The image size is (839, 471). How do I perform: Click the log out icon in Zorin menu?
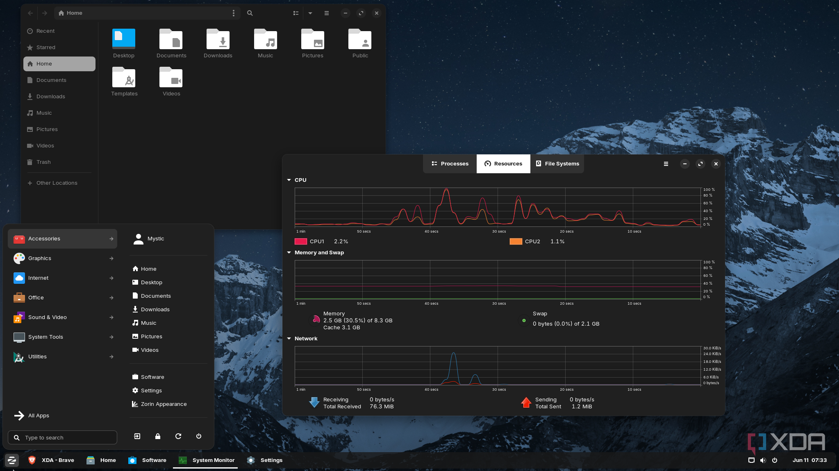click(137, 436)
